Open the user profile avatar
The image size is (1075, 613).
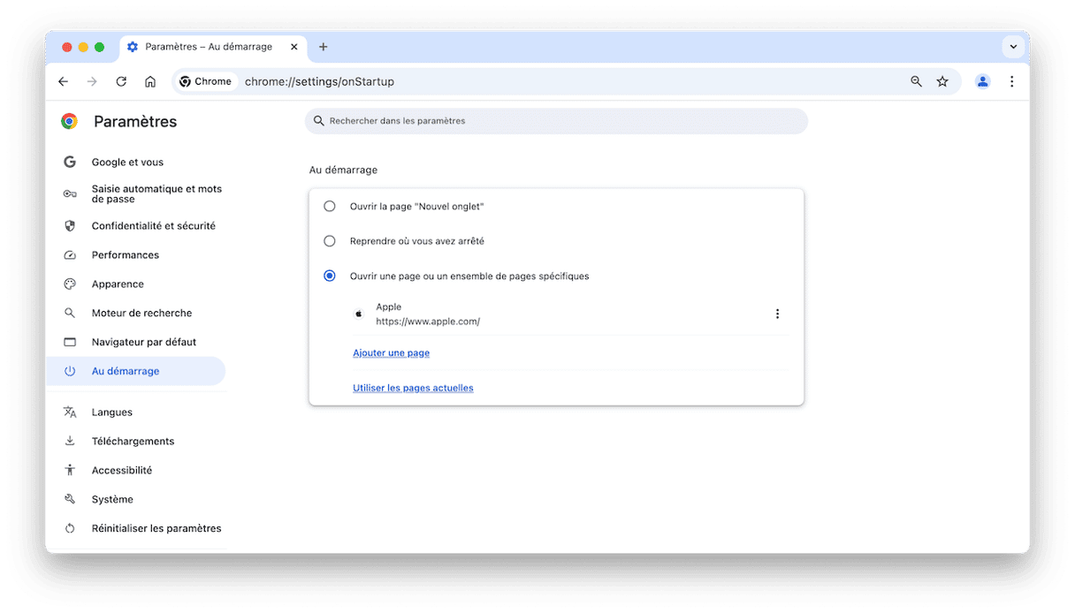(x=982, y=81)
